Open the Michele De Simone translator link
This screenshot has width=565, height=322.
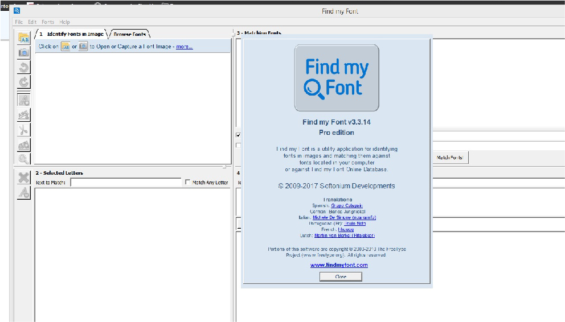(x=345, y=217)
